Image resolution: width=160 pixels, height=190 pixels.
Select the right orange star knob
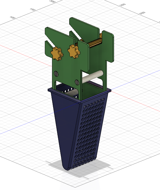point(74,51)
